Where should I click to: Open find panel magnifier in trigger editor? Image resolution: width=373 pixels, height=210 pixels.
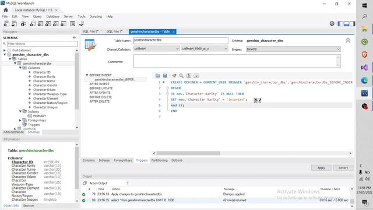(x=181, y=75)
